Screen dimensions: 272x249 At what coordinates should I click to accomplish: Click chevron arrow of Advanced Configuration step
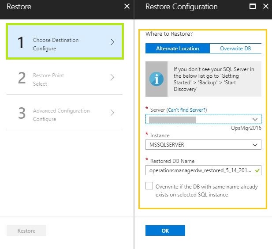112,113
